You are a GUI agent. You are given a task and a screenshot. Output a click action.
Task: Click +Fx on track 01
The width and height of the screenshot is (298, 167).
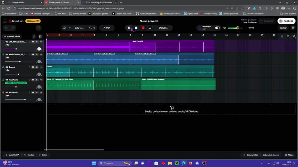7,45
